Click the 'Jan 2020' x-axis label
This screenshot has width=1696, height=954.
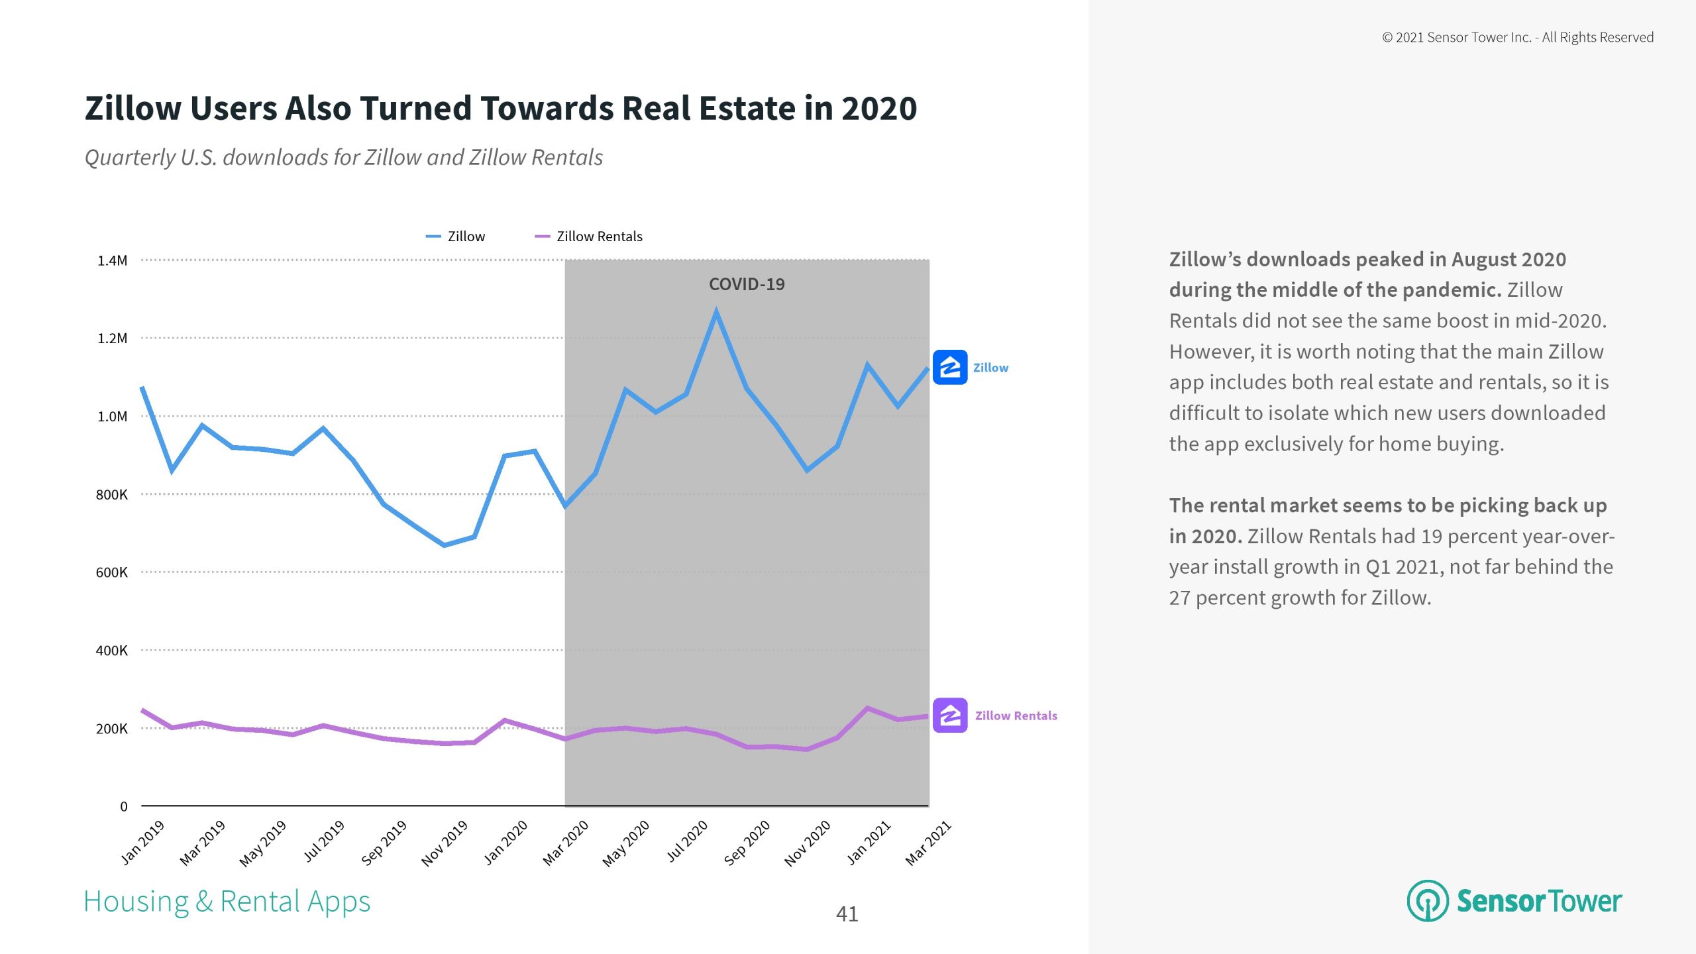pyautogui.click(x=505, y=843)
